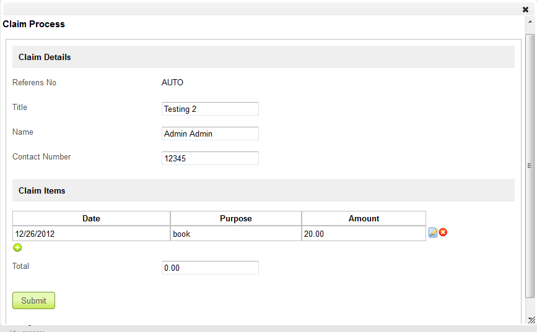This screenshot has height=332, width=537.
Task: Click the dialog resize grip in the corner
Action: point(531,319)
